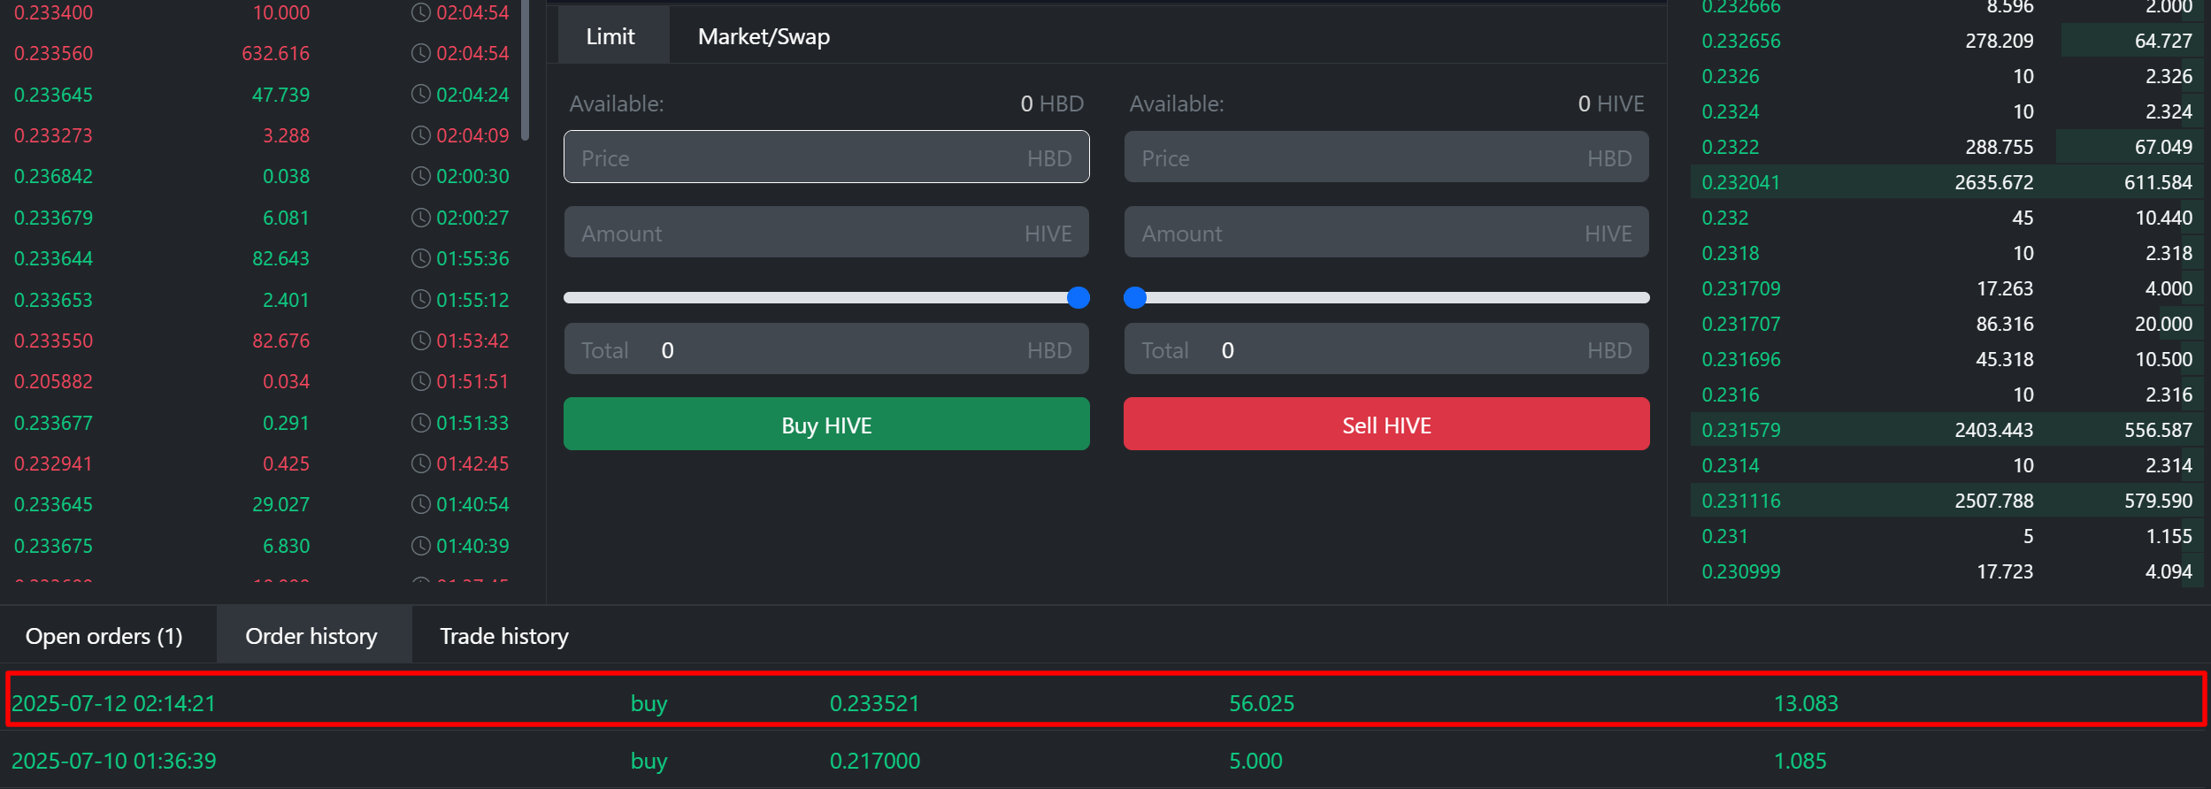The image size is (2211, 789).
Task: Click the 0.232941 trade price
Action: 53,463
